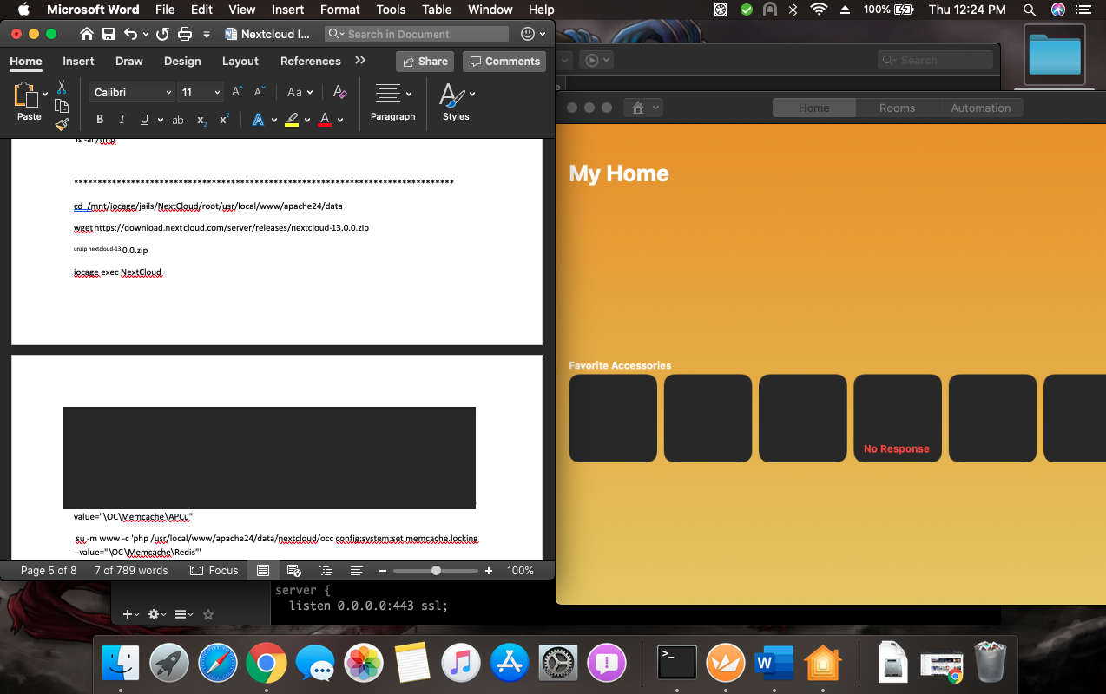
Task: Open the Draw ribbon tab
Action: 129,61
